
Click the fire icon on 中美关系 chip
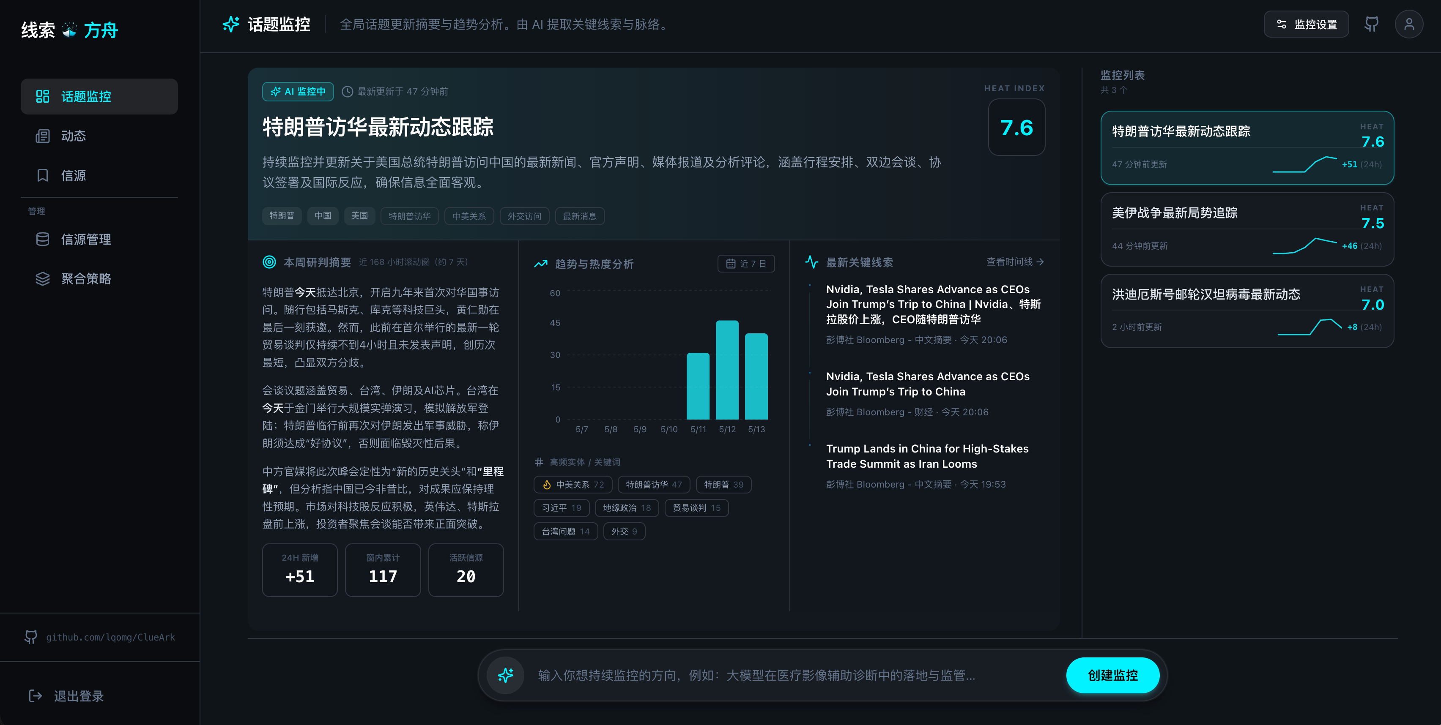tap(547, 485)
